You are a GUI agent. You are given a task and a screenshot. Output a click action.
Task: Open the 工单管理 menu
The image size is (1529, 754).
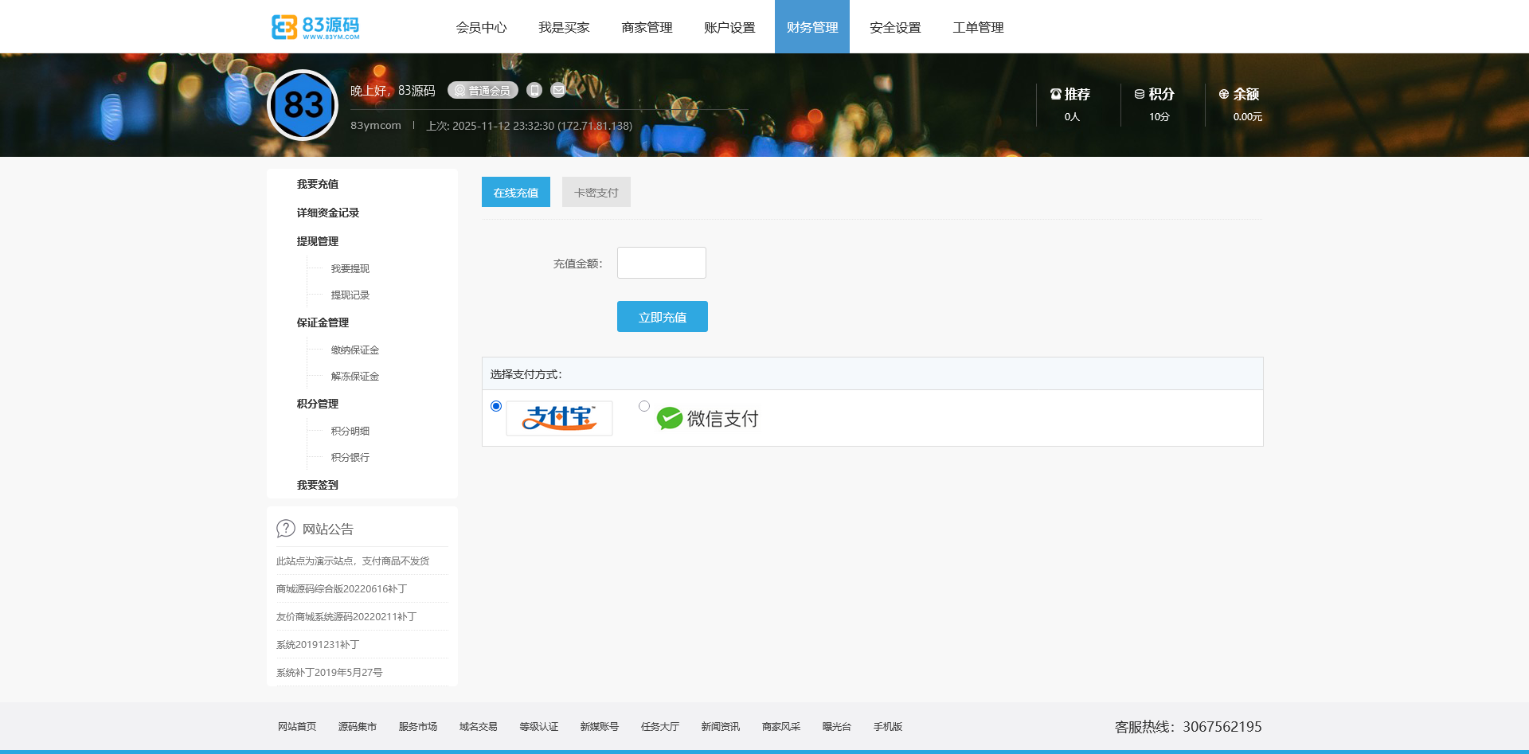tap(978, 27)
